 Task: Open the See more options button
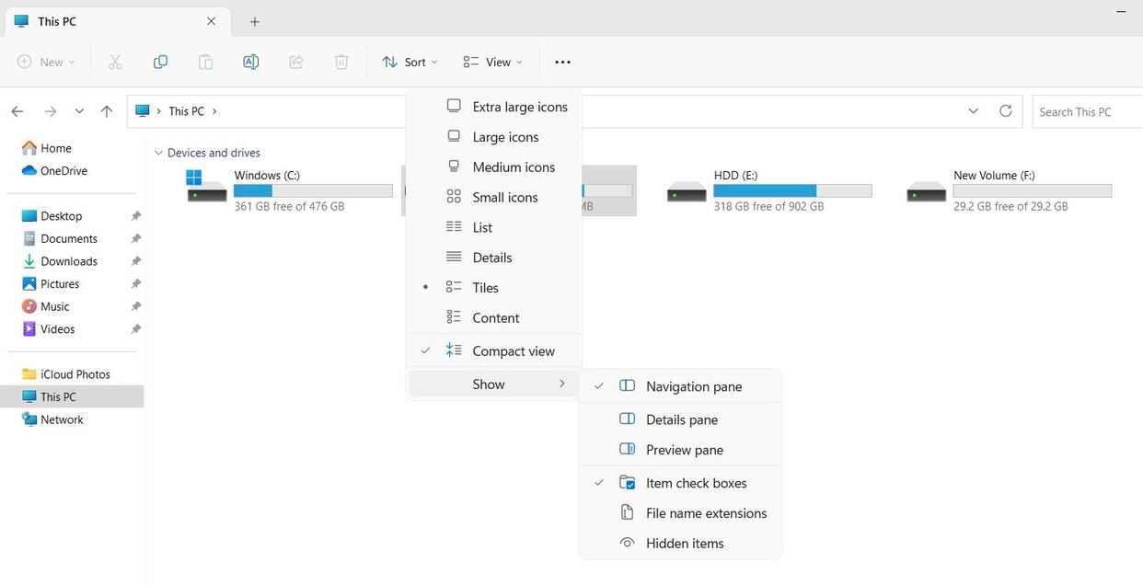click(562, 61)
